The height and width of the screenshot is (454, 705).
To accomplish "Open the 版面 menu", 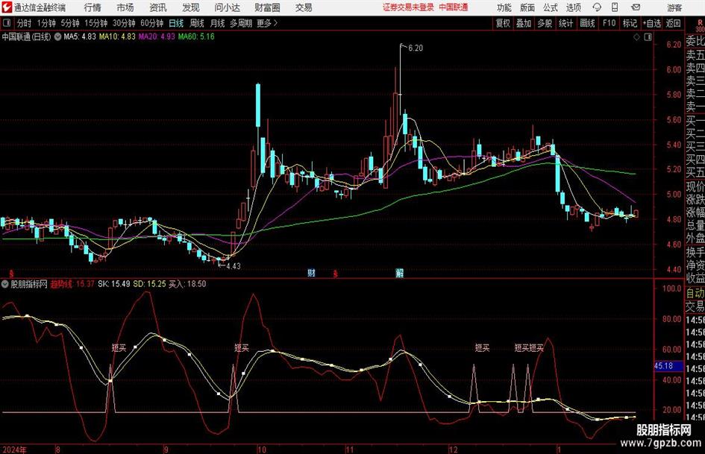I will coord(527,7).
